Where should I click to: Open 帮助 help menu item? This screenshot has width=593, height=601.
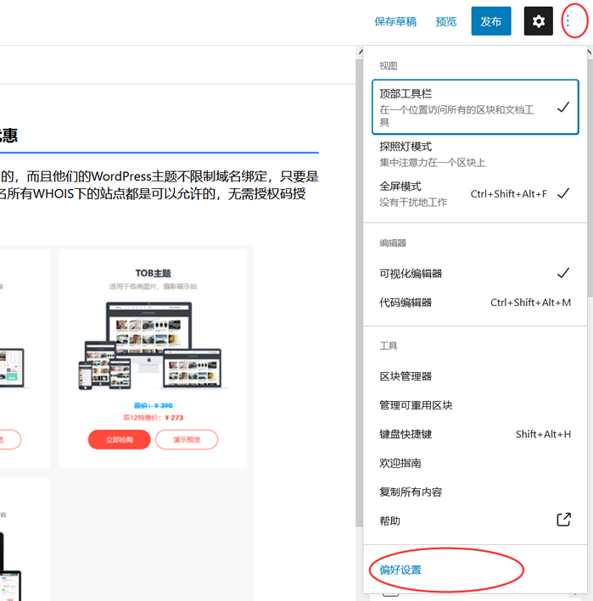[475, 520]
